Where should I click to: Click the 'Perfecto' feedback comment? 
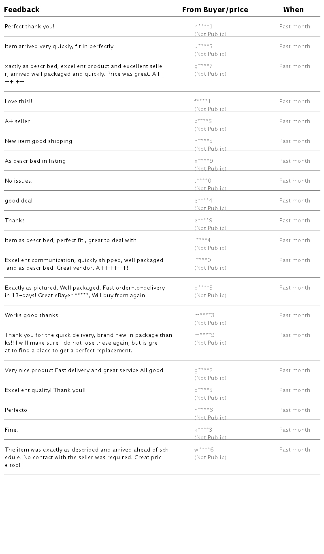point(16,410)
